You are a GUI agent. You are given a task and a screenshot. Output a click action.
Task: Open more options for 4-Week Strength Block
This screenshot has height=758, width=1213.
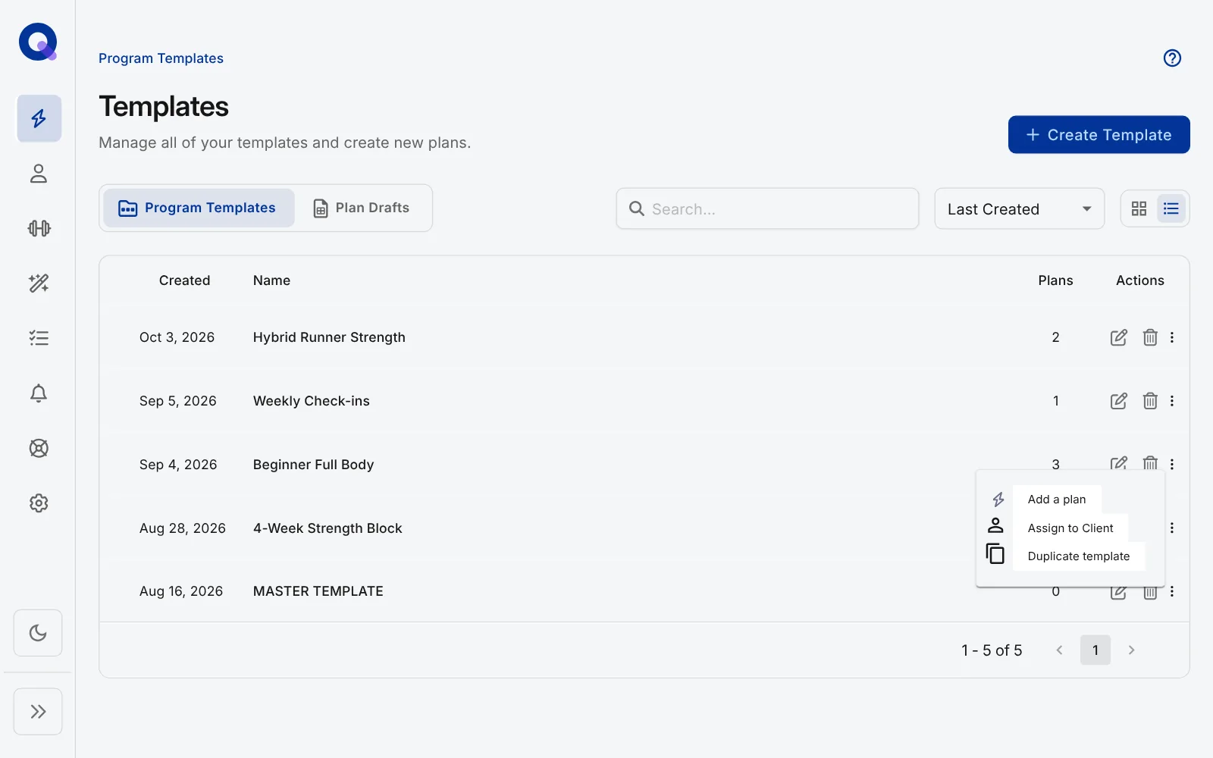(1172, 528)
